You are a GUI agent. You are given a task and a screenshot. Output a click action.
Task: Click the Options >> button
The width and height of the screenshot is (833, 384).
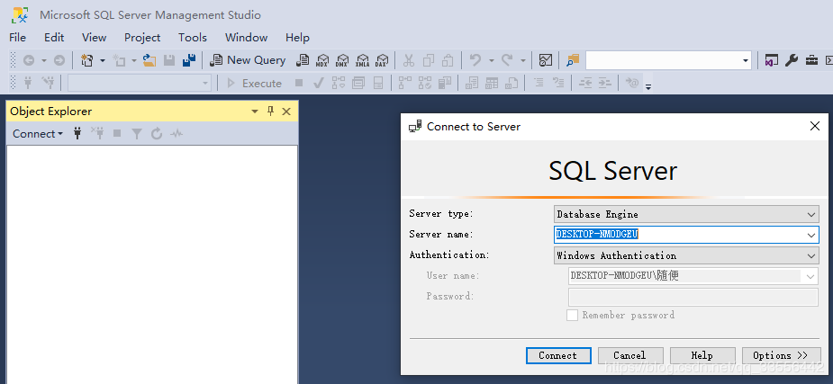pyautogui.click(x=781, y=355)
